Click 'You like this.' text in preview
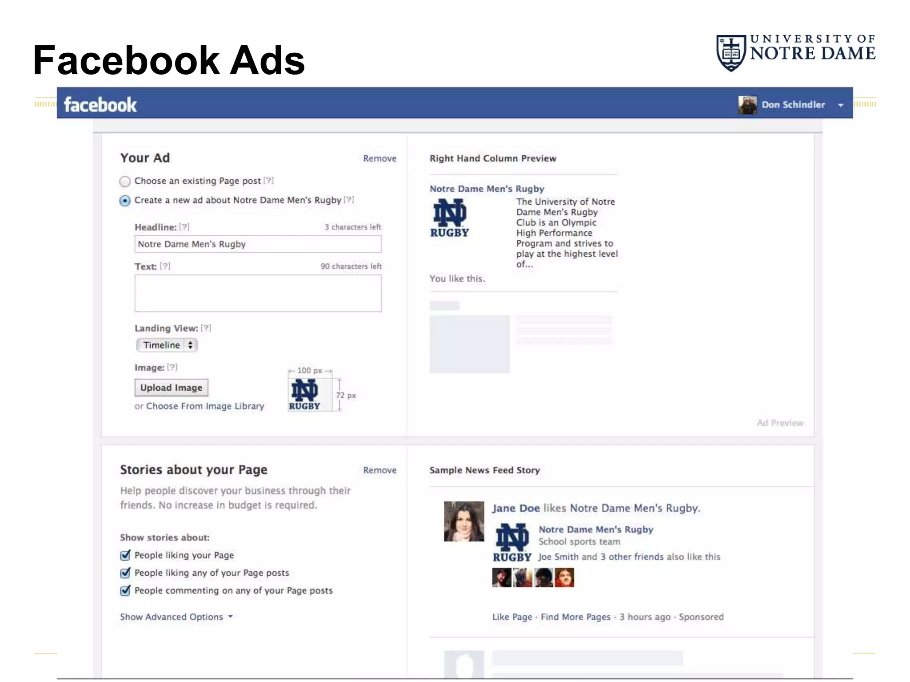910x682 pixels. [x=457, y=279]
